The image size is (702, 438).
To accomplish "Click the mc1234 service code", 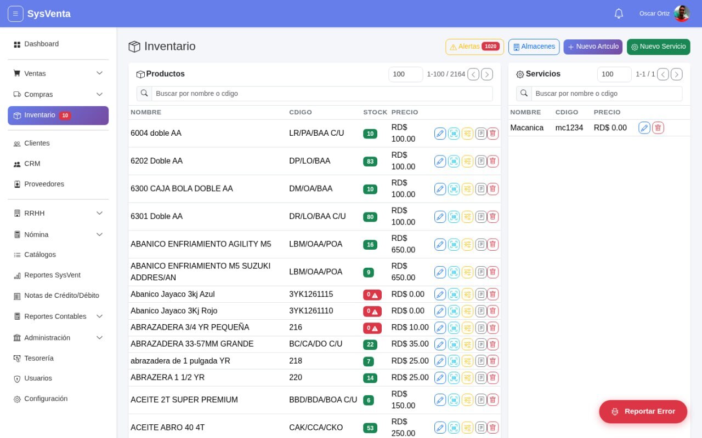I will [569, 128].
